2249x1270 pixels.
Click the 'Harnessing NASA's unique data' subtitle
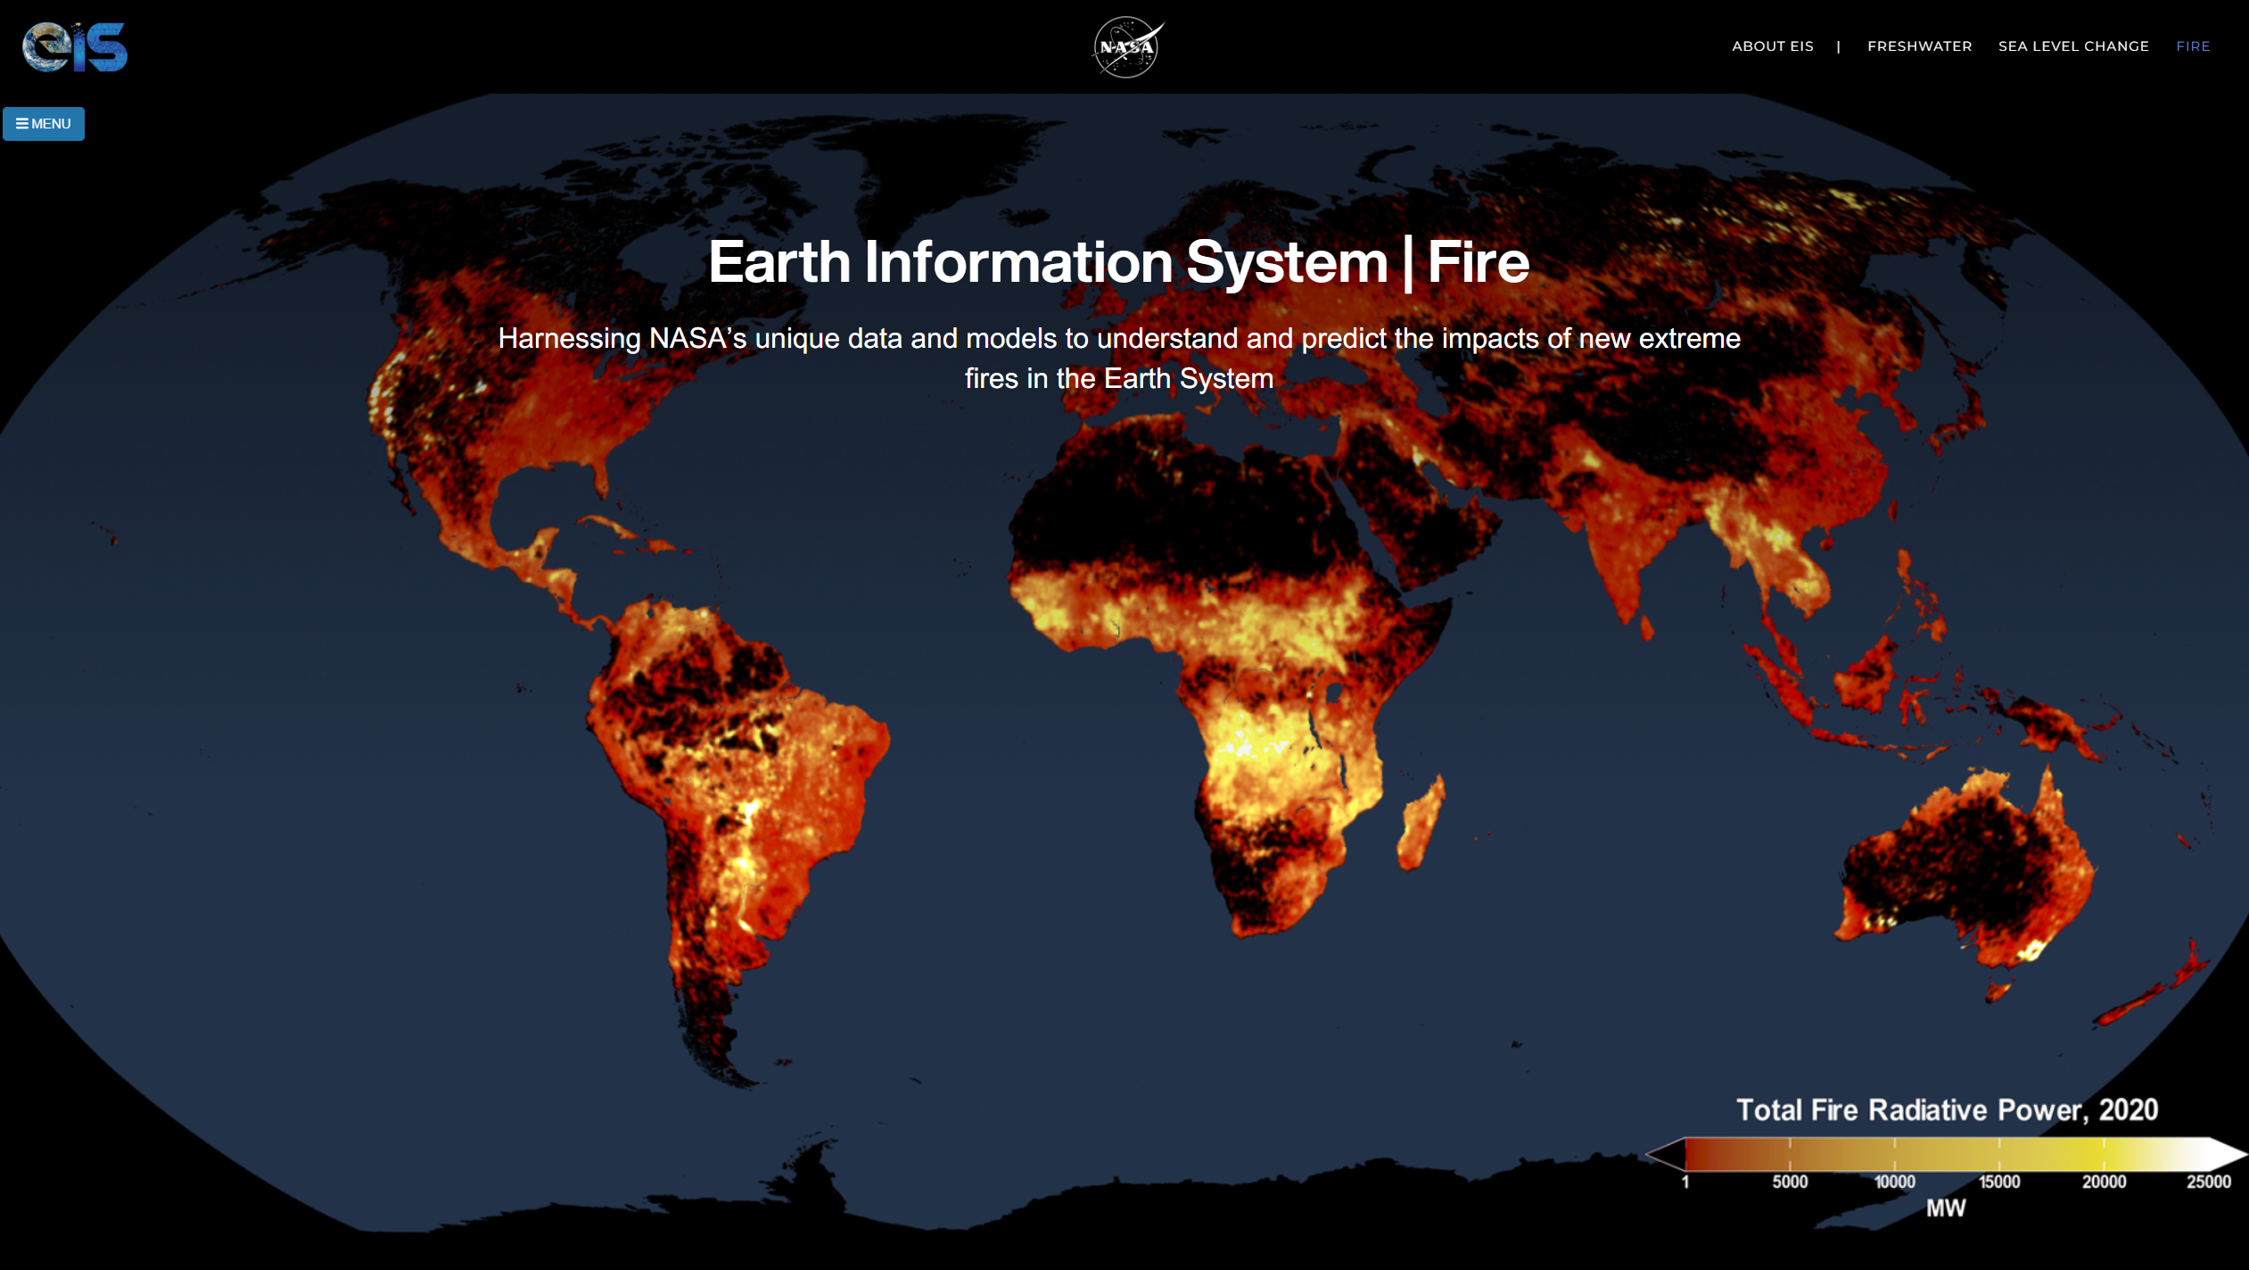coord(1118,359)
